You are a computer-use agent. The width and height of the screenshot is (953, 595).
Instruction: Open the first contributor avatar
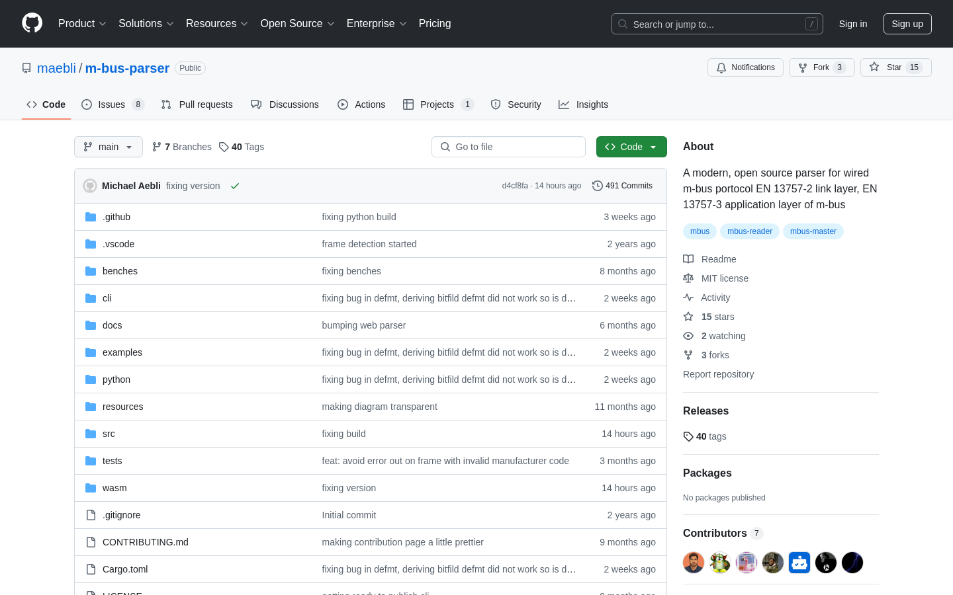[694, 563]
